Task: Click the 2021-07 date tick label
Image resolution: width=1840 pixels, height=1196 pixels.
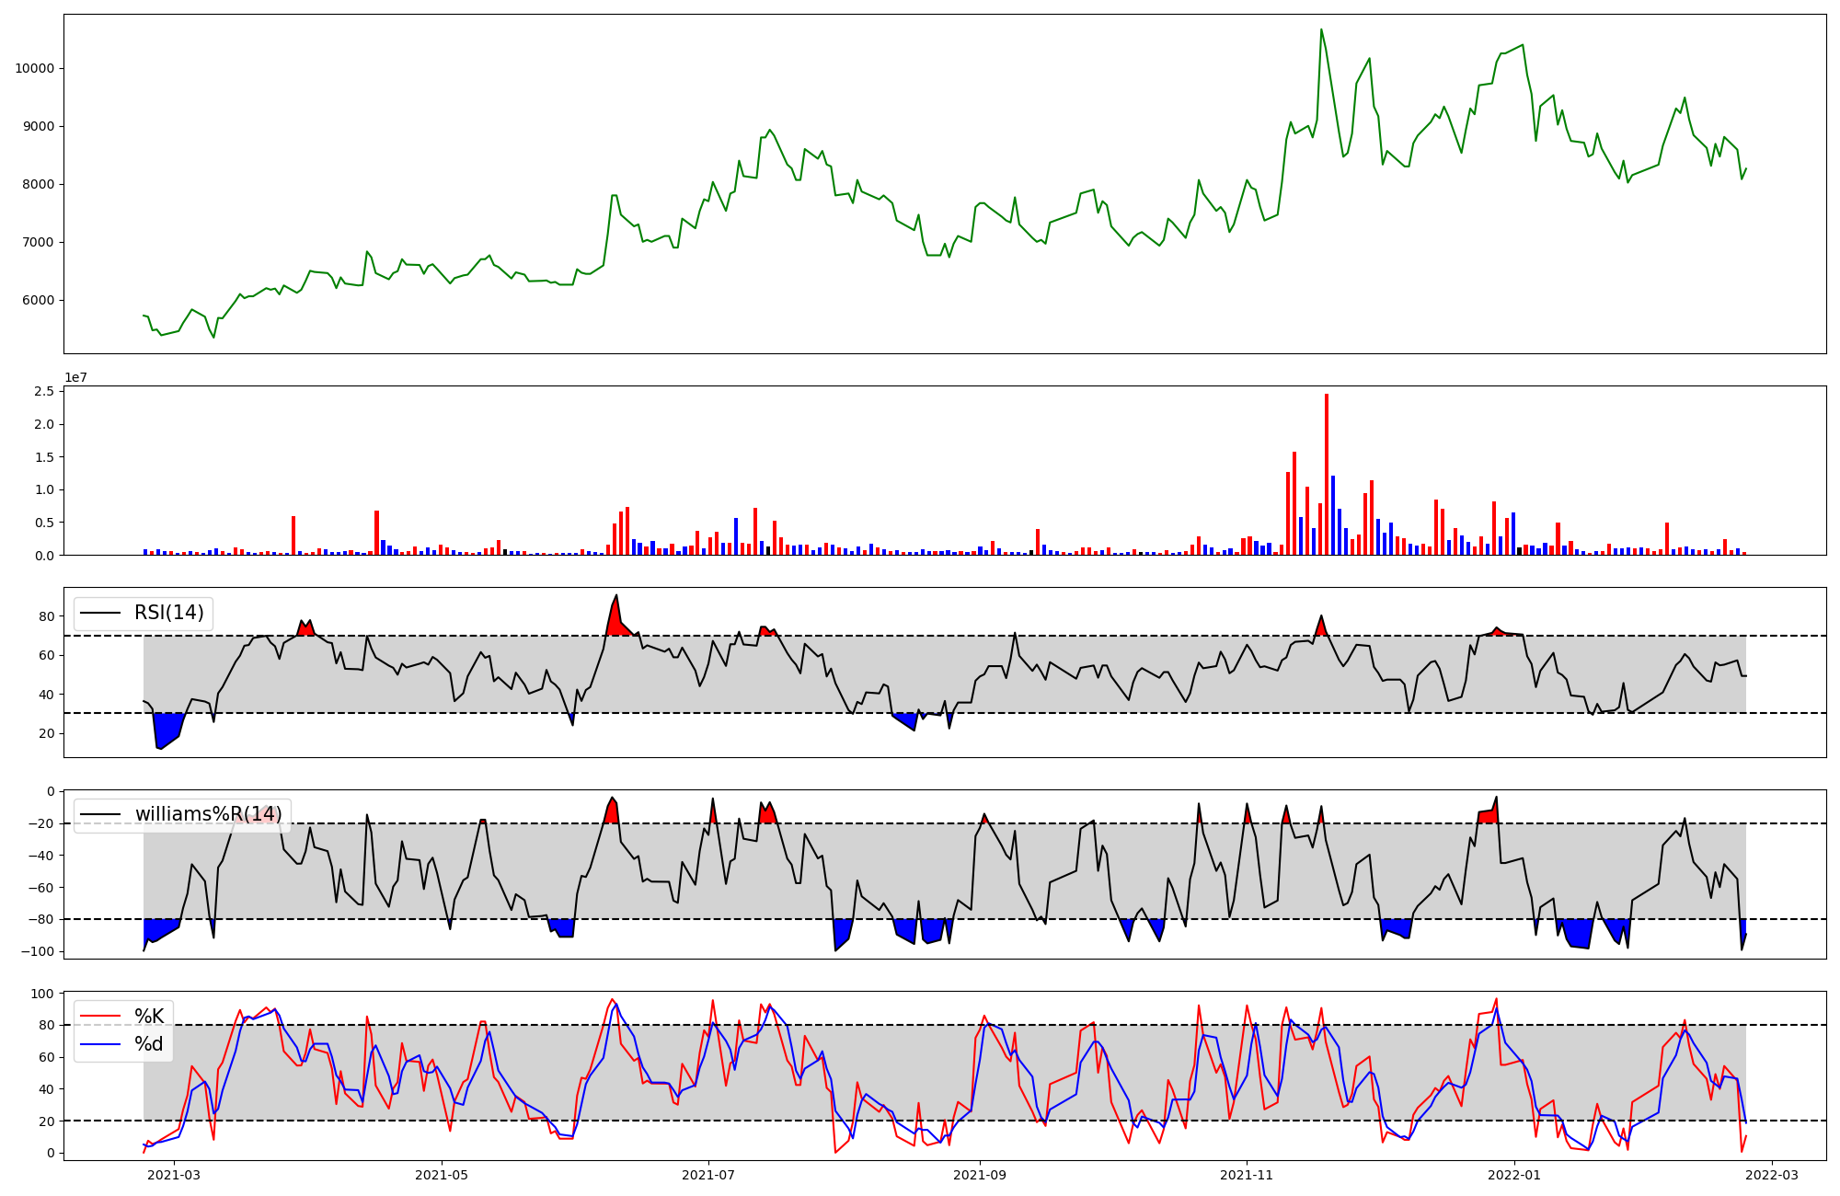Action: pyautogui.click(x=708, y=1175)
